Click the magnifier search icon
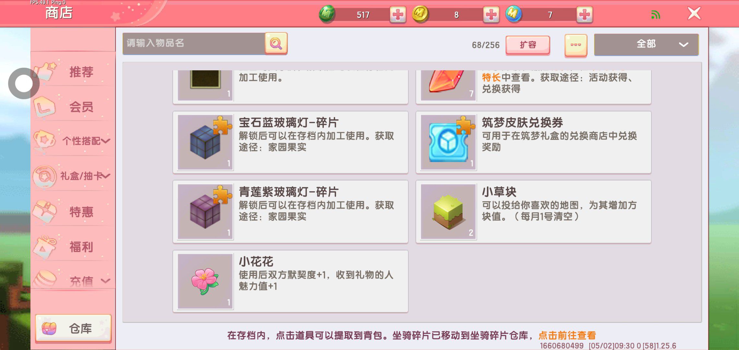Viewport: 739px width, 350px height. tap(276, 43)
